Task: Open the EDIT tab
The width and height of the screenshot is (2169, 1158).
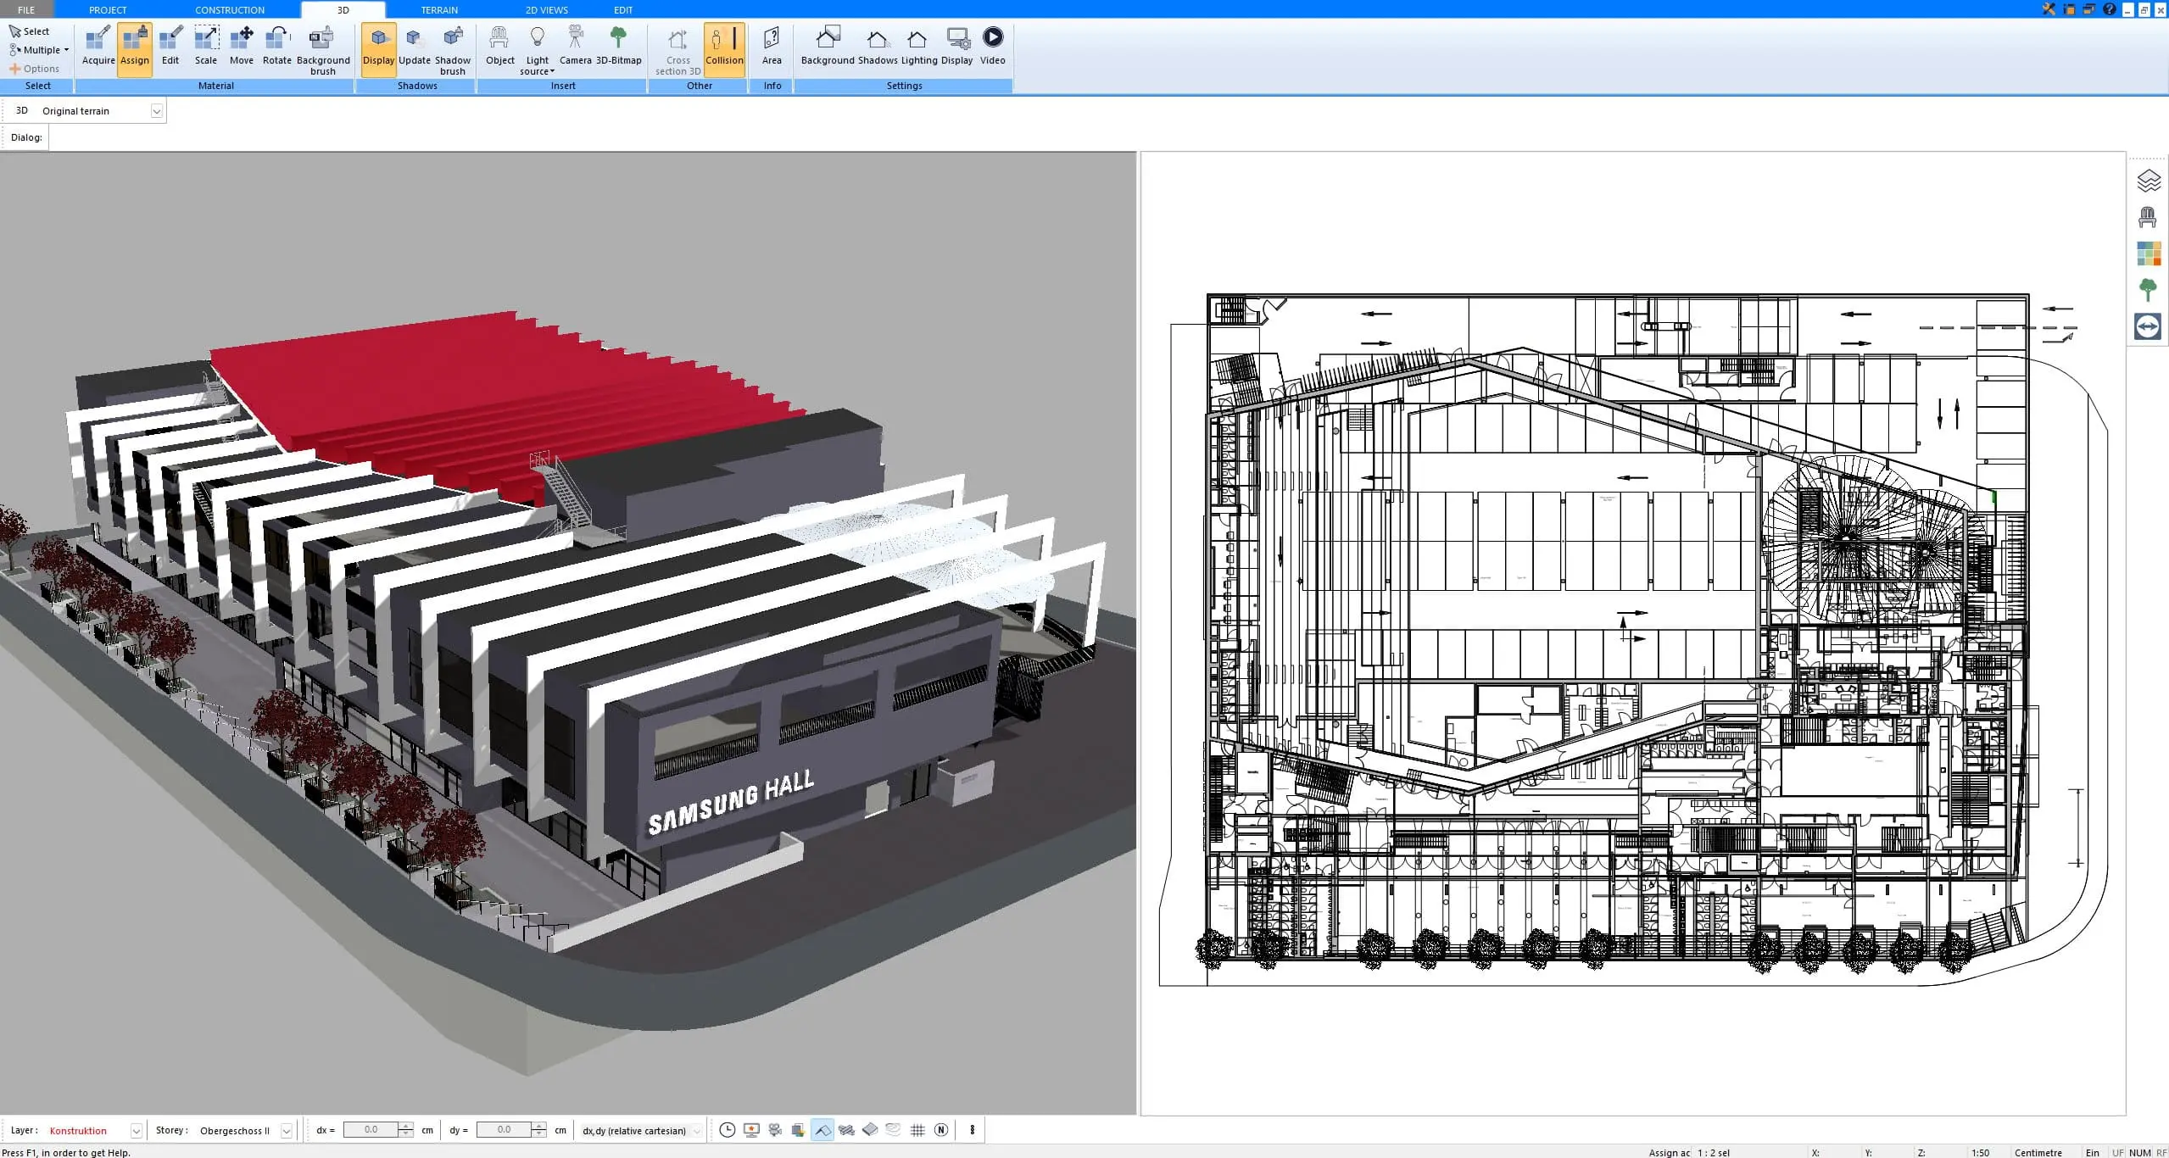Action: tap(623, 9)
